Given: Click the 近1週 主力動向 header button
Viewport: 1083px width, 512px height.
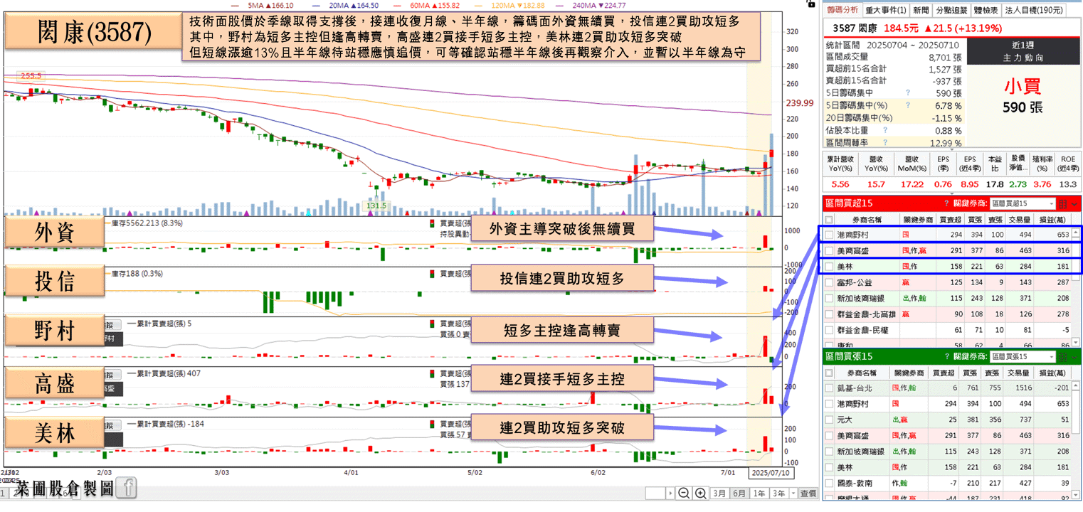Looking at the screenshot, I should 1023,51.
